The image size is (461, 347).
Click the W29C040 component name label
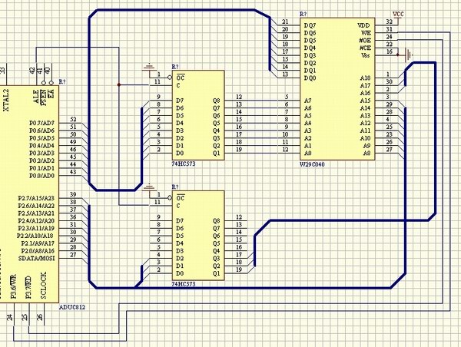tap(312, 164)
